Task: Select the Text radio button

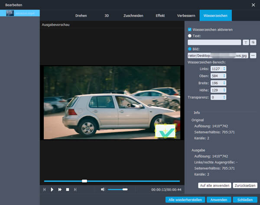Action: (190, 36)
